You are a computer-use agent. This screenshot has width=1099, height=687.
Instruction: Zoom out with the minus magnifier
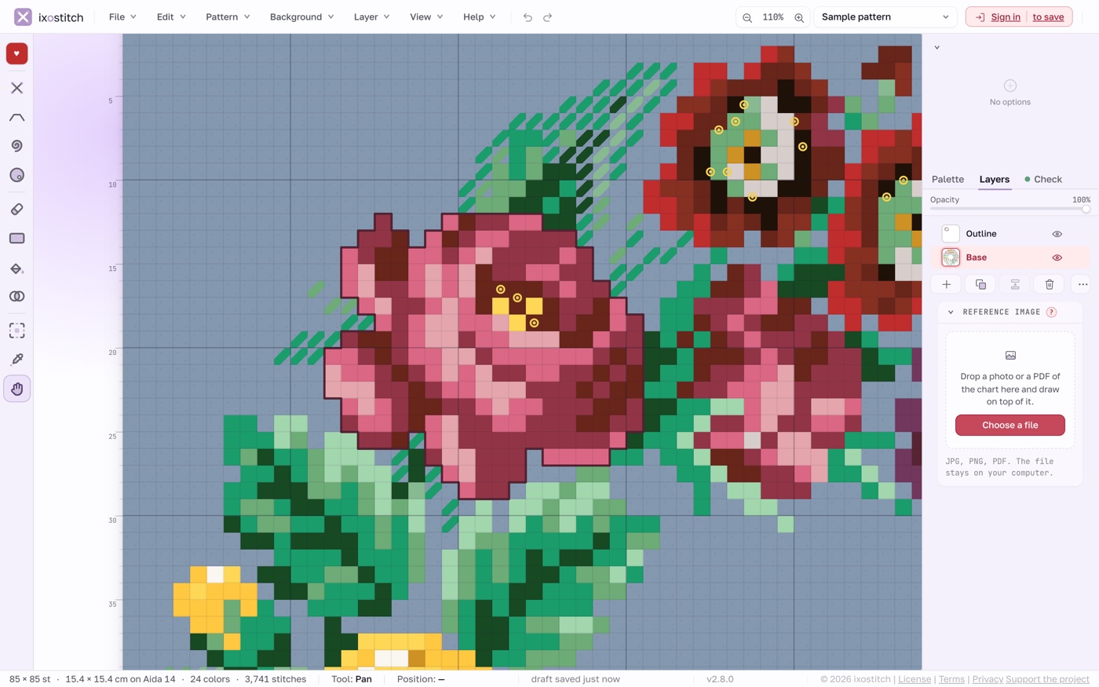tap(747, 17)
